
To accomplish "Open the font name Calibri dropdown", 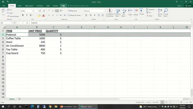I will click(x=32, y=11).
